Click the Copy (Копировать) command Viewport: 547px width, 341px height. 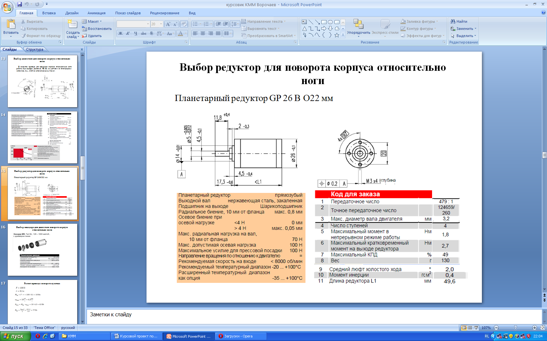click(x=34, y=29)
